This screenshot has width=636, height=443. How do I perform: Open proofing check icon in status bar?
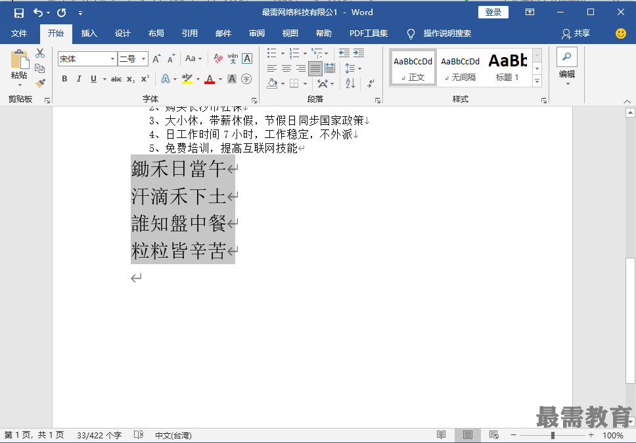pos(139,435)
